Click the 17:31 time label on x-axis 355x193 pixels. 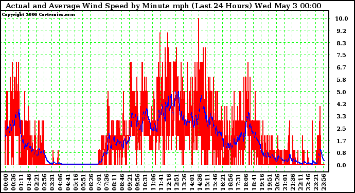[x=239, y=182]
